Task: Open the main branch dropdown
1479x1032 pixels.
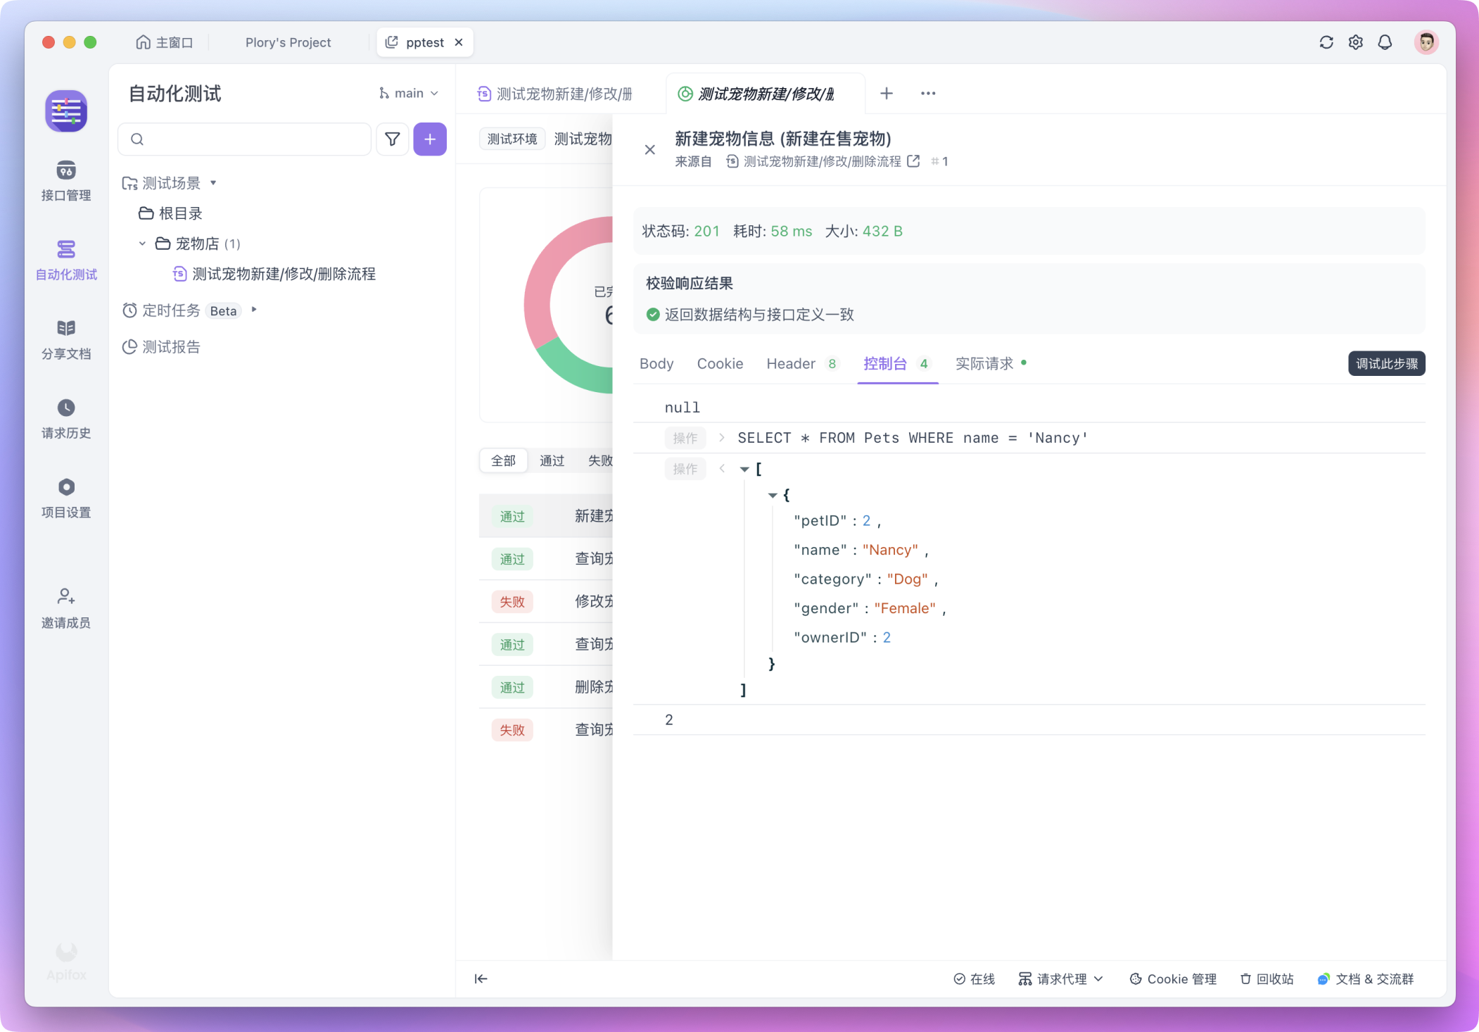Action: tap(409, 93)
